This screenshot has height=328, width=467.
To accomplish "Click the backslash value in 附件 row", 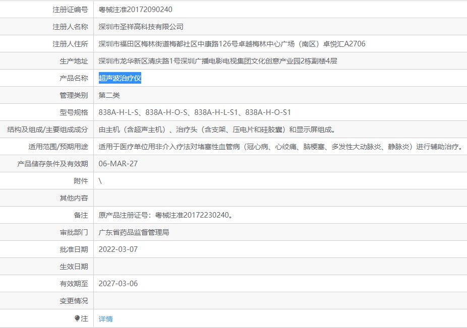I will coord(100,181).
